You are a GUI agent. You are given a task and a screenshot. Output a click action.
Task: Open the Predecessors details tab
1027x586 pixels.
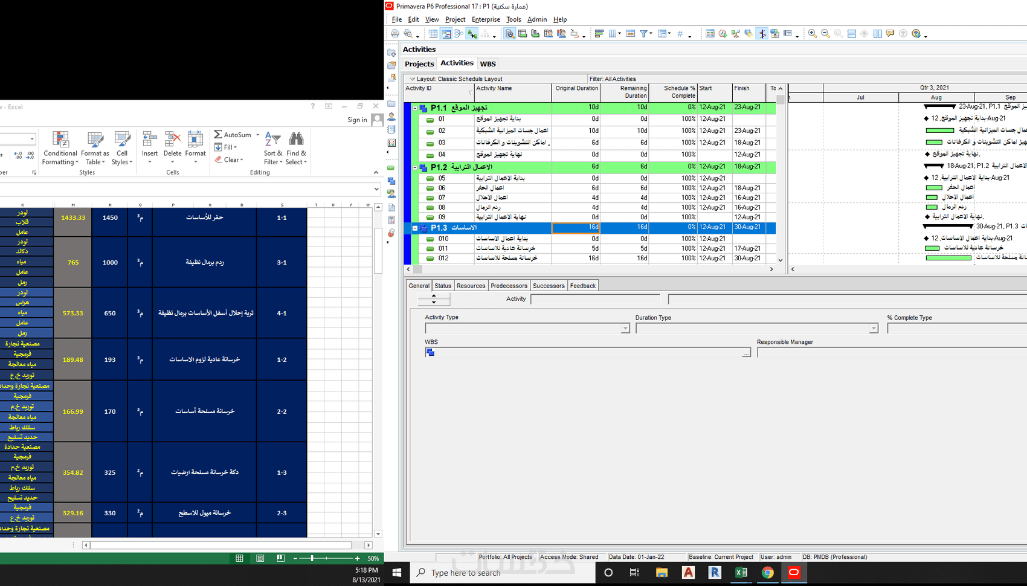click(x=509, y=286)
